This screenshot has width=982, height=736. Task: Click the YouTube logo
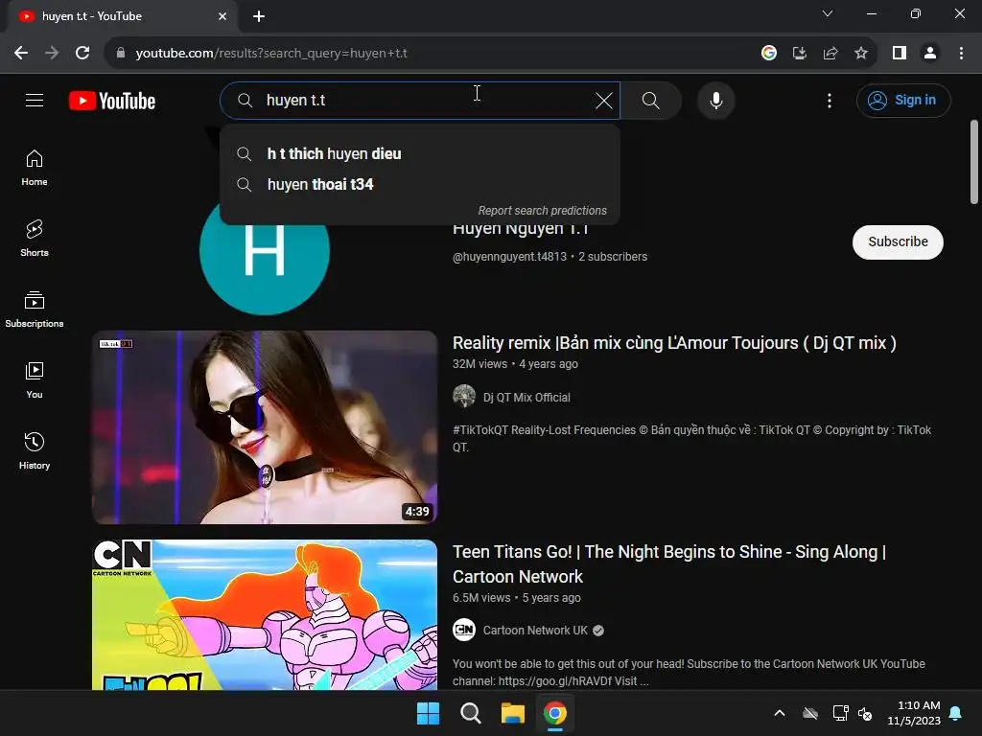coord(112,101)
